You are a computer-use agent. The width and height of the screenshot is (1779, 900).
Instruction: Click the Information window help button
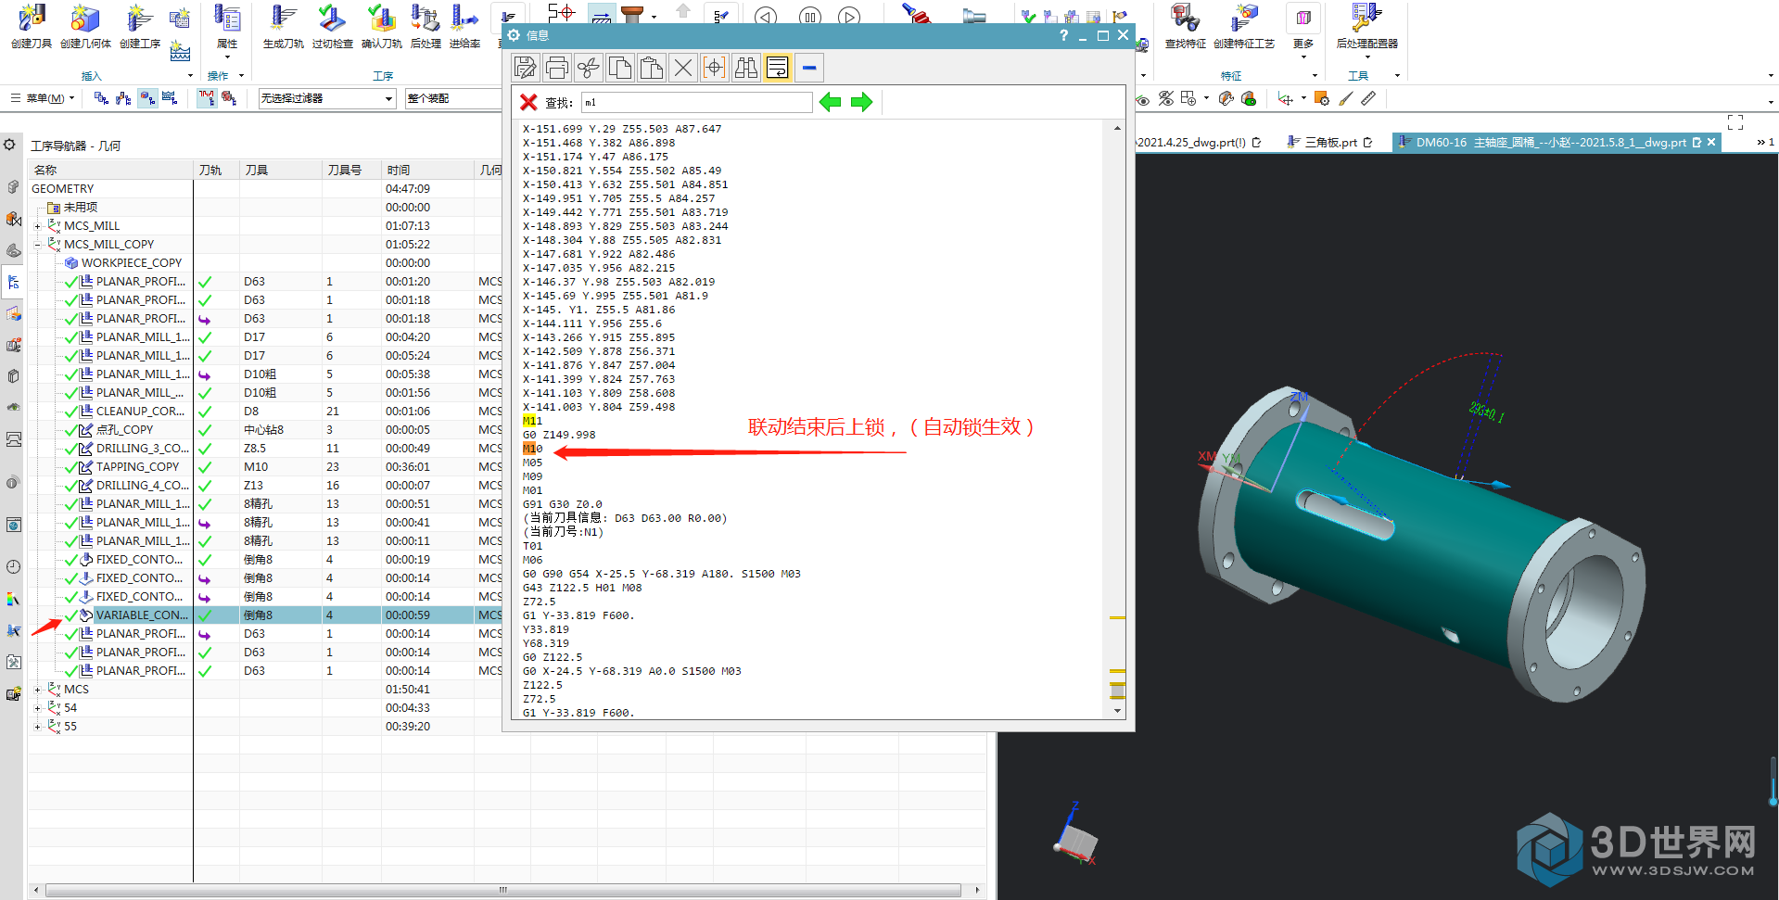1063,35
